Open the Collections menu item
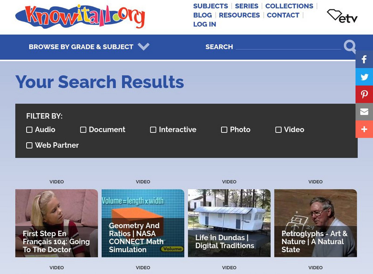Screen dimensions: 373x274 point(289,6)
